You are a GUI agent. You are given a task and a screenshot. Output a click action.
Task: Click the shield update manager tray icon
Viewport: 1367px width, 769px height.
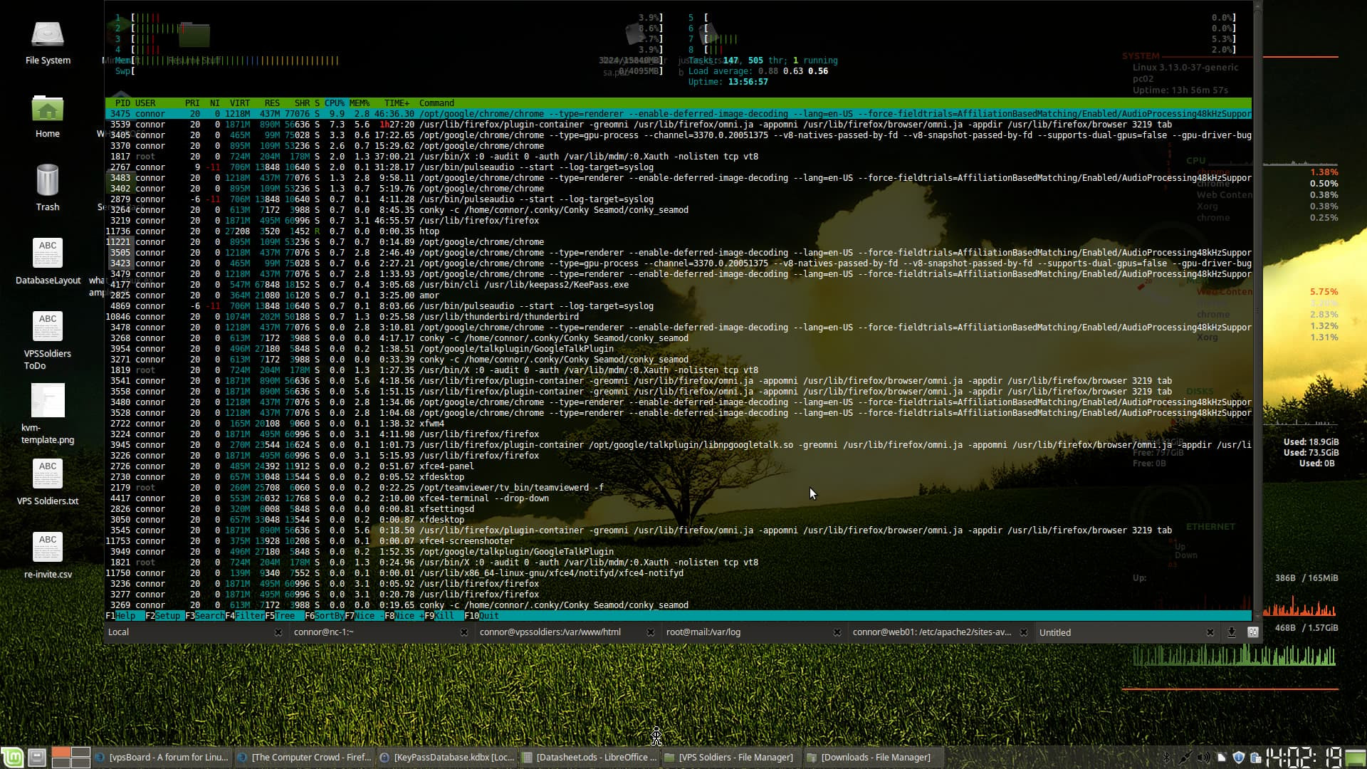(x=1239, y=758)
